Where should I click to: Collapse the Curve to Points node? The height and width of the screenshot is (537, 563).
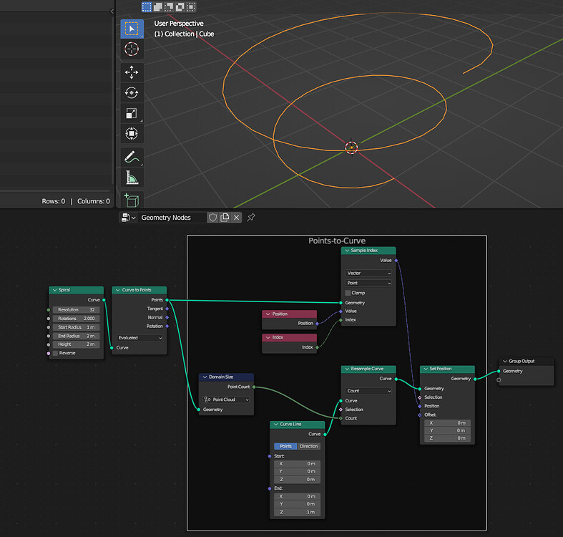pos(118,290)
